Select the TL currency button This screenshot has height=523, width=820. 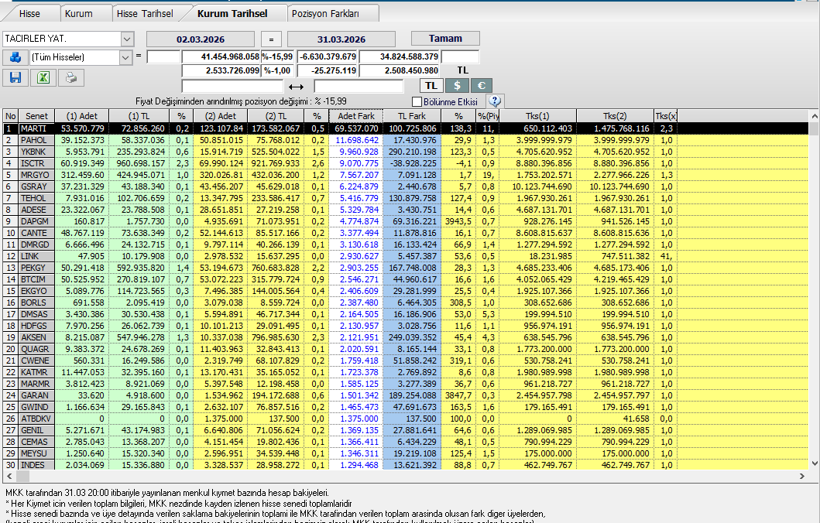click(431, 86)
